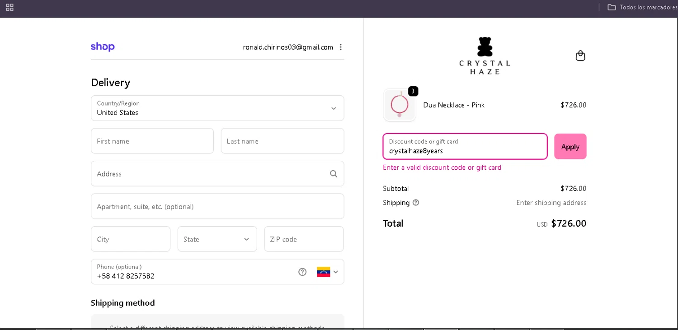Open the Todos los marcadores bookmarks folder

pos(642,7)
